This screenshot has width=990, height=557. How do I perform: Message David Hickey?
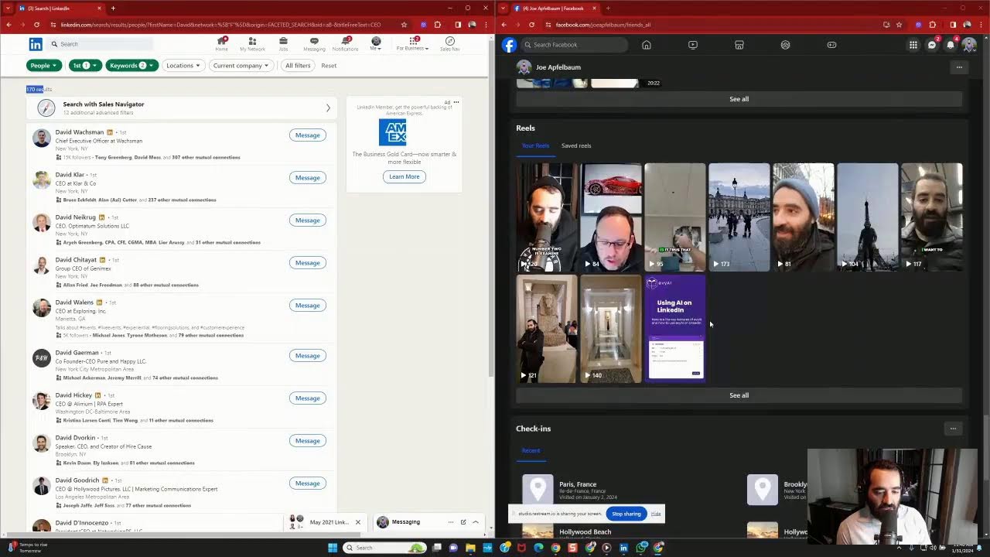[x=307, y=398]
